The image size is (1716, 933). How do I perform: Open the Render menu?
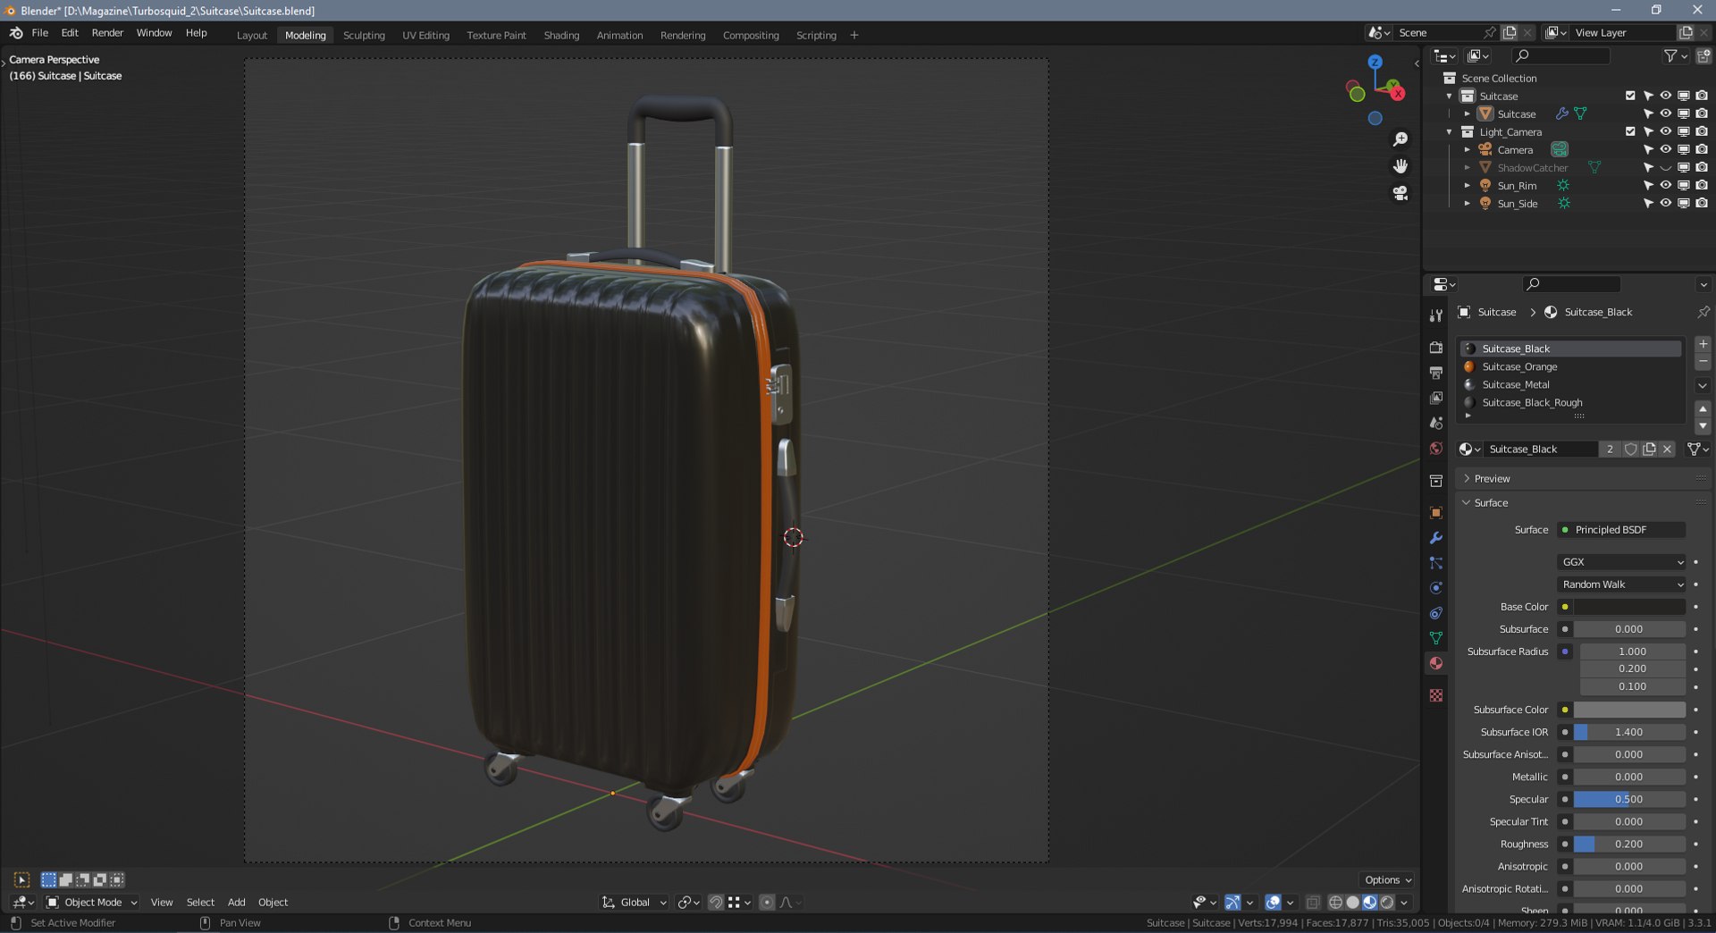pos(107,33)
